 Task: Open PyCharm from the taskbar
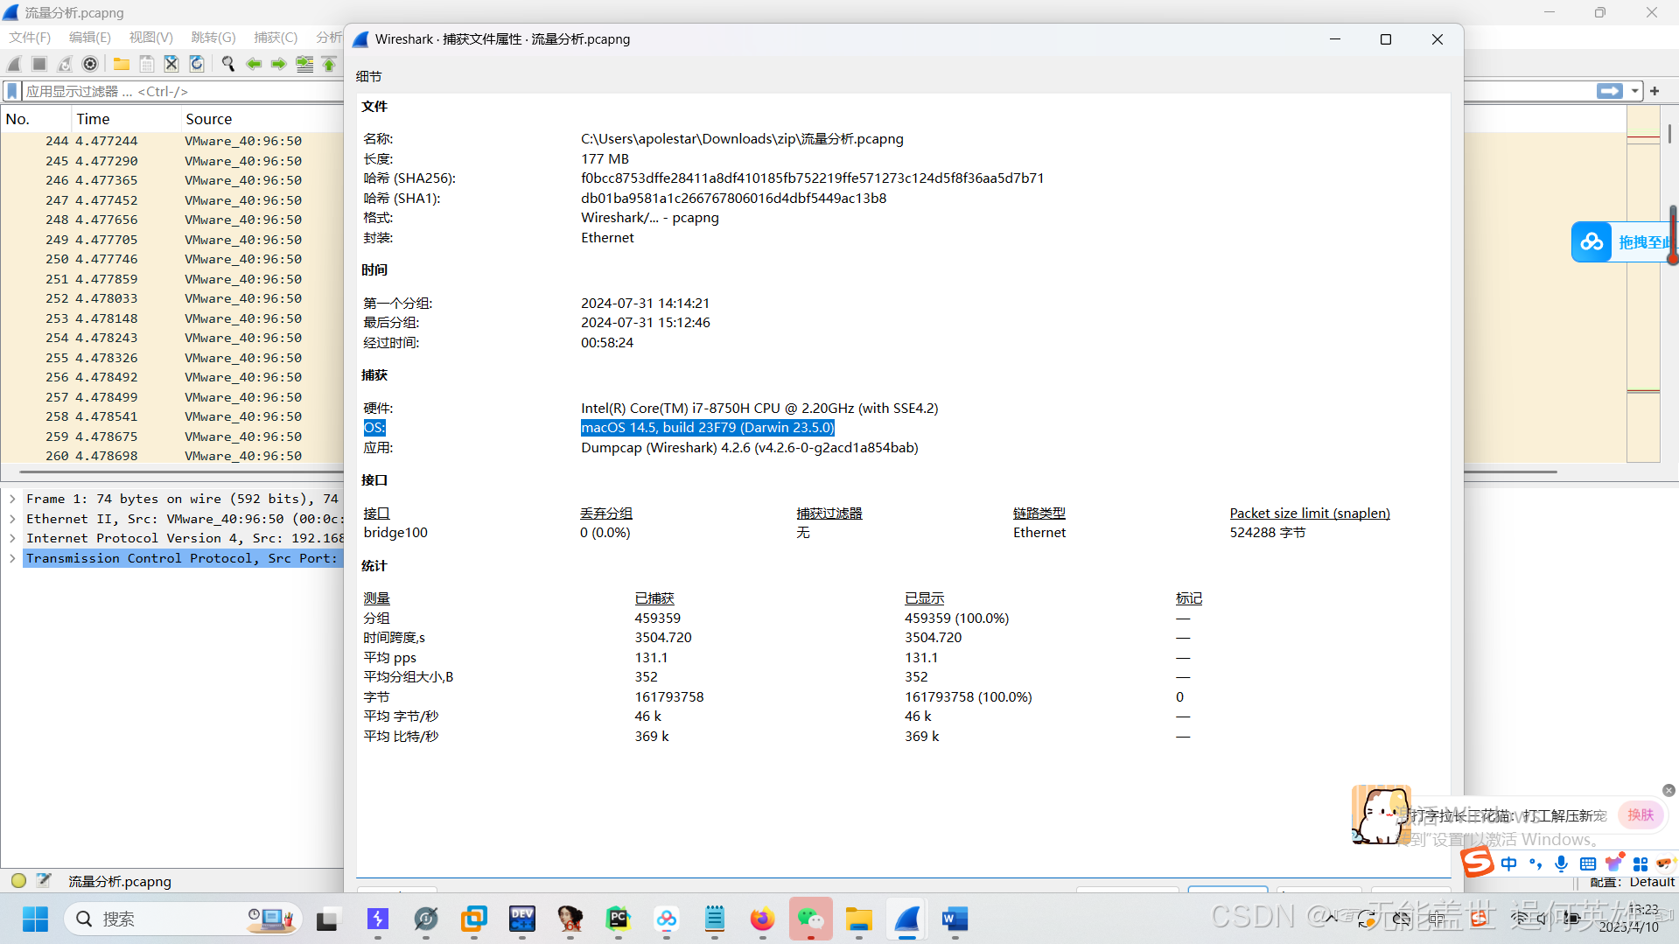[619, 919]
